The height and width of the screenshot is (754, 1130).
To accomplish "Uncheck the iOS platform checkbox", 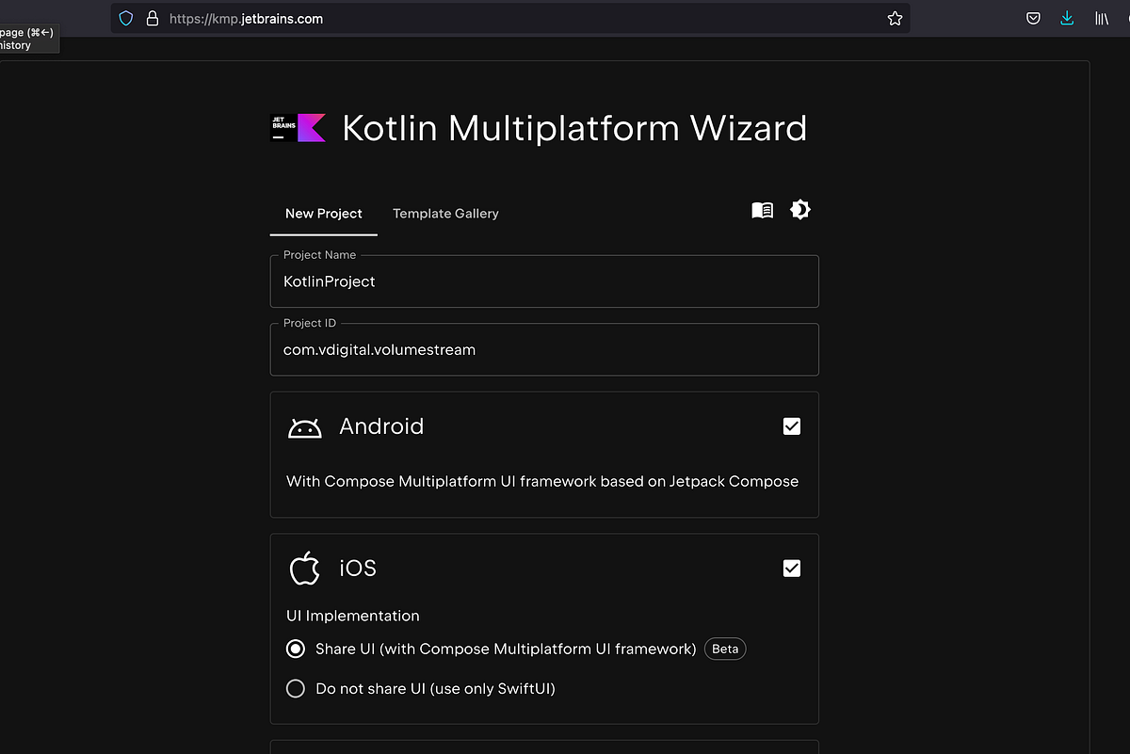I will click(x=791, y=568).
